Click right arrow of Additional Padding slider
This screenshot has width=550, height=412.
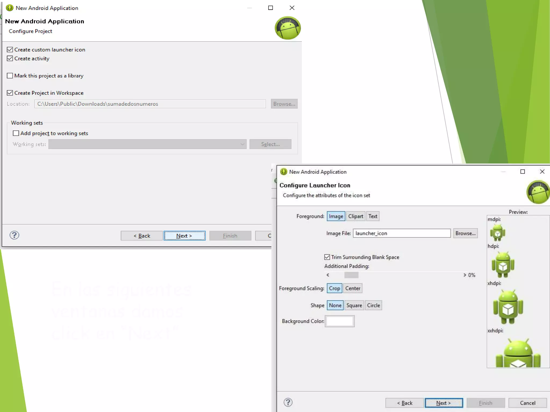(x=465, y=275)
